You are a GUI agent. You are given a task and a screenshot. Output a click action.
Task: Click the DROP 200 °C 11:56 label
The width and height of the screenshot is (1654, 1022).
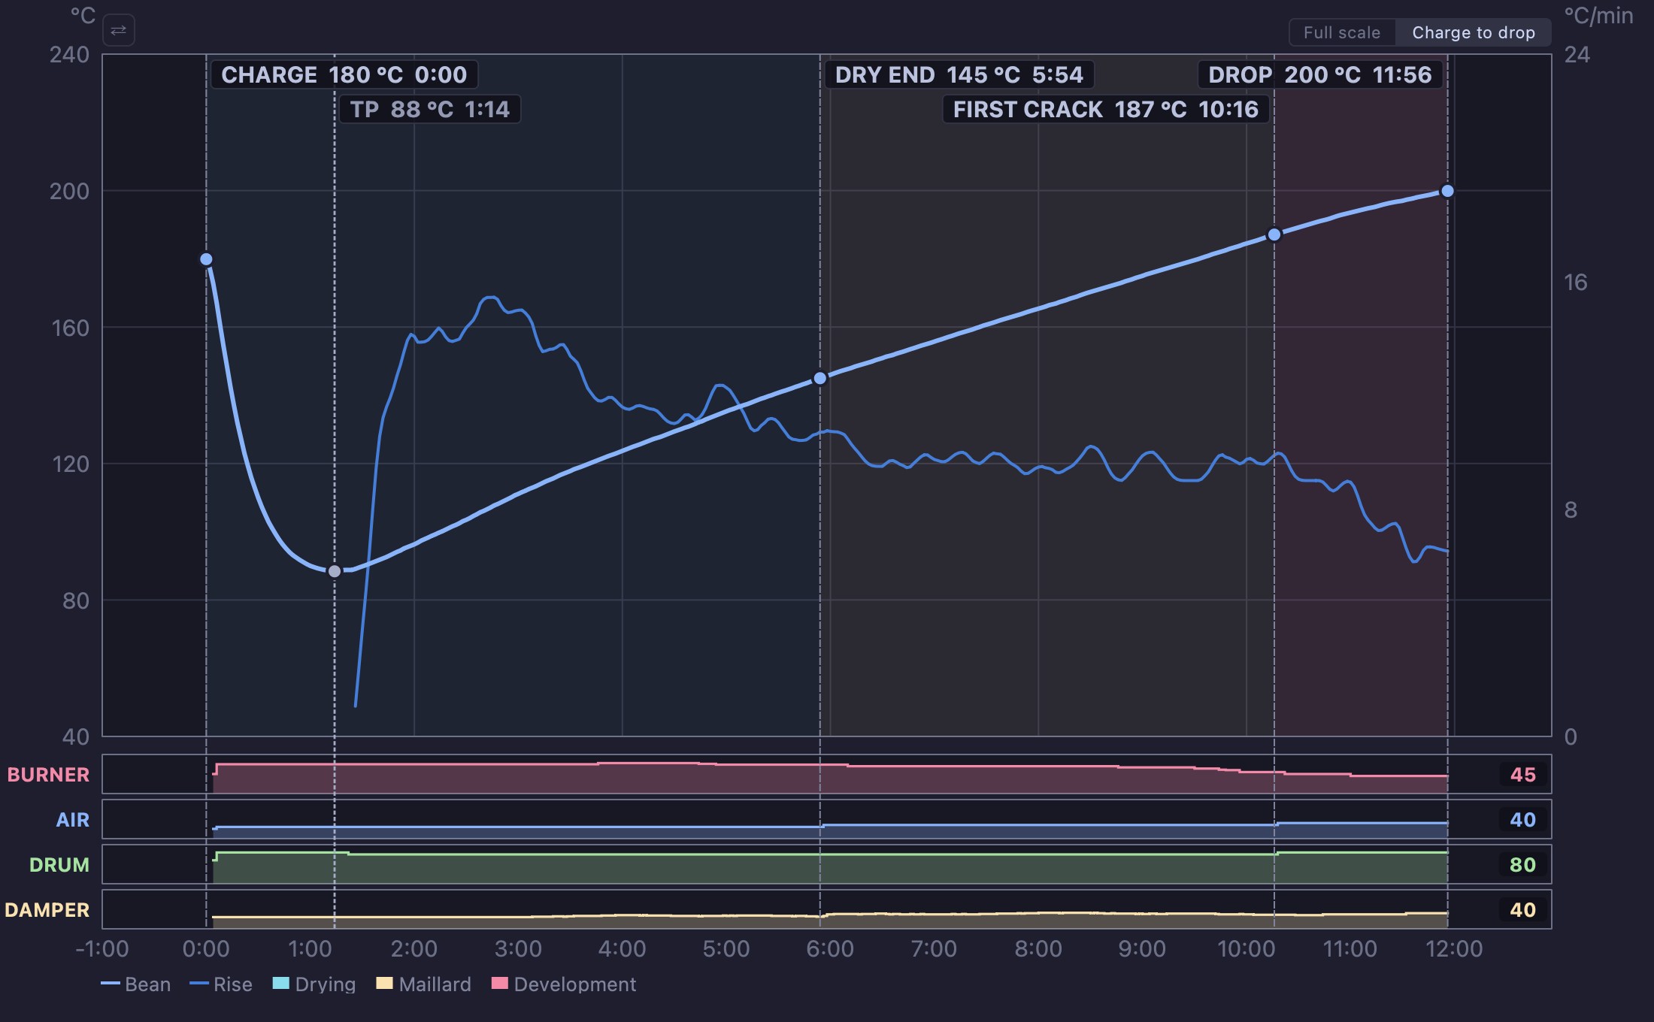coord(1320,74)
